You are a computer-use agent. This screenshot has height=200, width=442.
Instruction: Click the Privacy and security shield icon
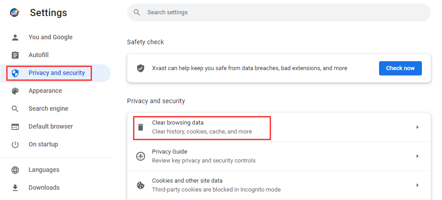(15, 73)
